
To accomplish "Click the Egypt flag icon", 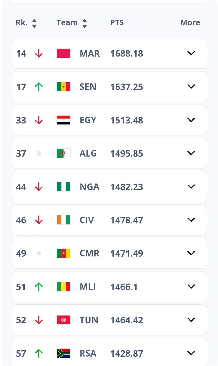I will (x=64, y=120).
